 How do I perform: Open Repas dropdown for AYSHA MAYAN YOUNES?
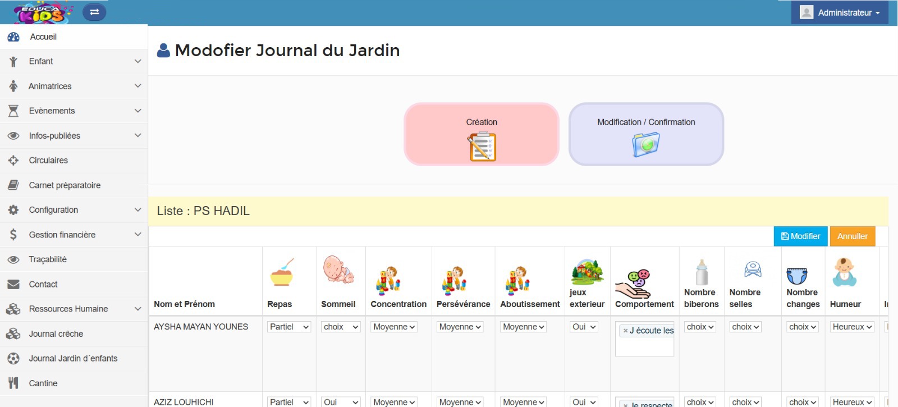coord(289,327)
